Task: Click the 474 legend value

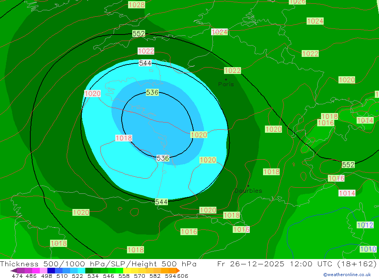Action: pyautogui.click(x=17, y=276)
